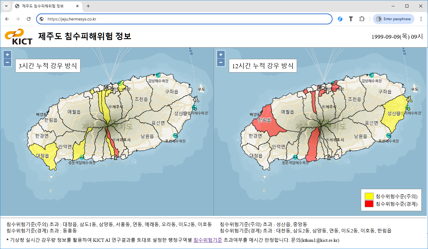Click the yellow 대정읍 region on the left map
This screenshot has height=249, width=428.
pyautogui.click(x=42, y=155)
